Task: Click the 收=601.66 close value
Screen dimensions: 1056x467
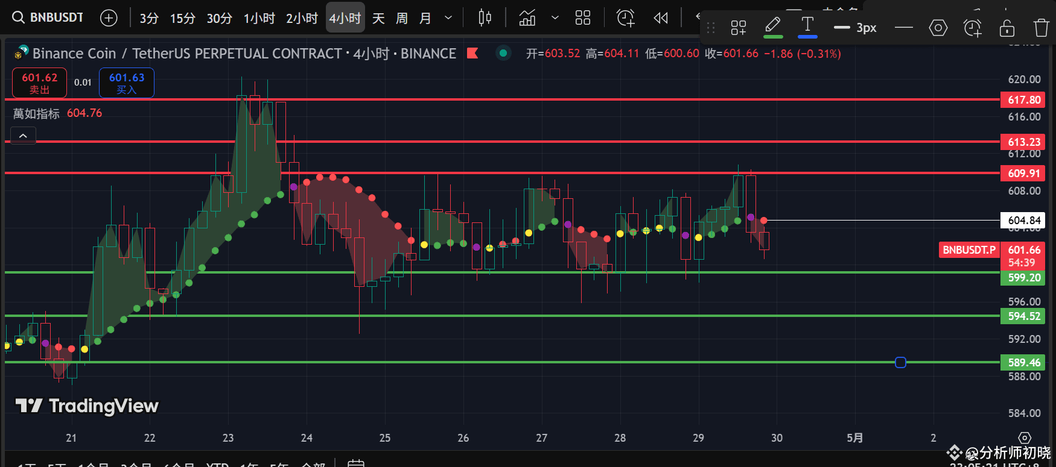Action: coord(731,54)
